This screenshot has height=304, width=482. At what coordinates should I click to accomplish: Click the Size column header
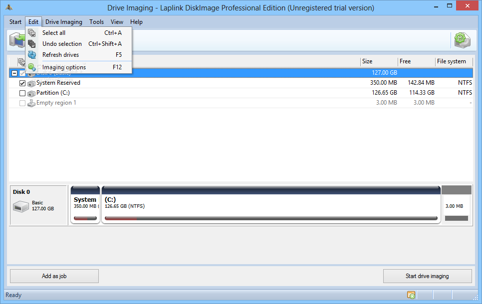coord(379,61)
